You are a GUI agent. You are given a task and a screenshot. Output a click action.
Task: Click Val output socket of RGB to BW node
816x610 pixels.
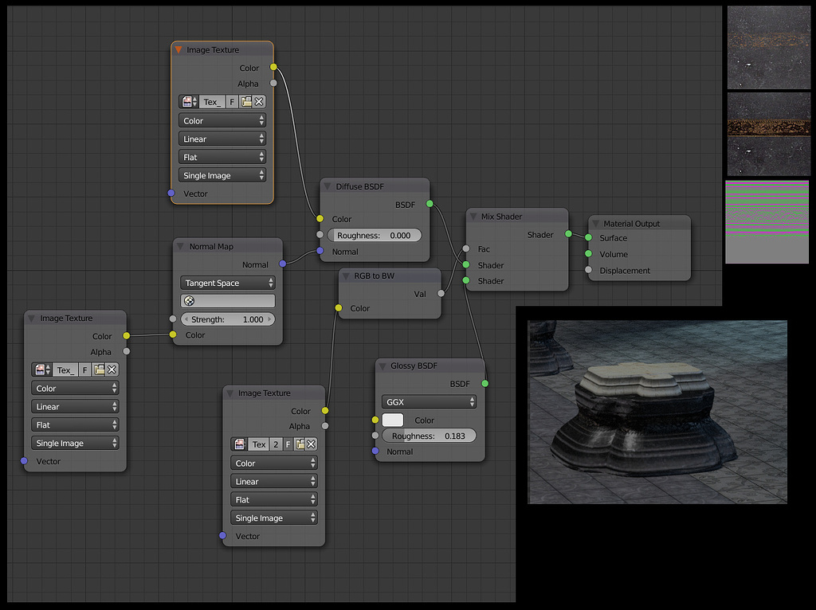point(441,293)
